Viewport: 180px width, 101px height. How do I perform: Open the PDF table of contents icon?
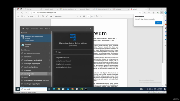pos(18,16)
